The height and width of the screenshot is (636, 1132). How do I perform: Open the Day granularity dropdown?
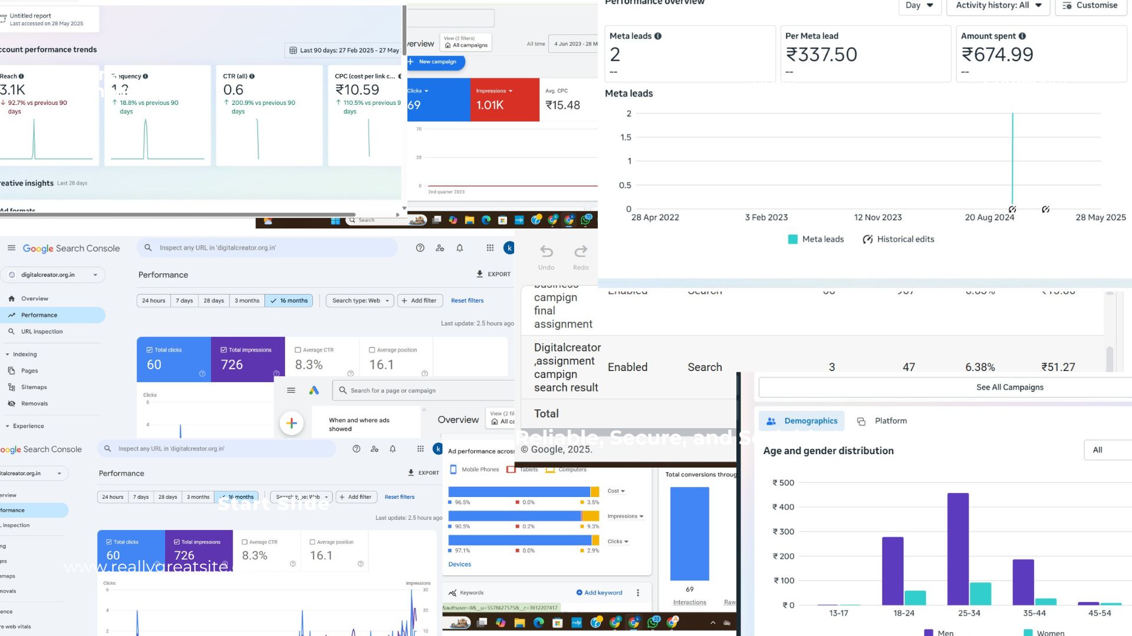pyautogui.click(x=919, y=5)
